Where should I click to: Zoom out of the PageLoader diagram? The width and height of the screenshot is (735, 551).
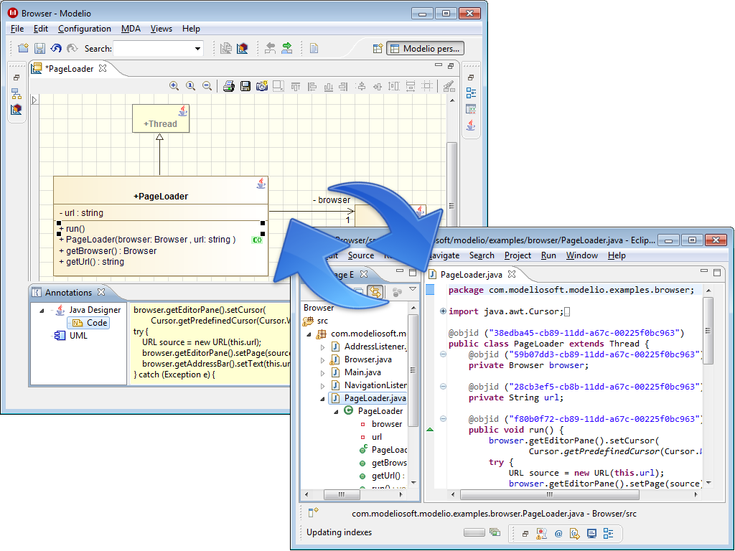(207, 86)
